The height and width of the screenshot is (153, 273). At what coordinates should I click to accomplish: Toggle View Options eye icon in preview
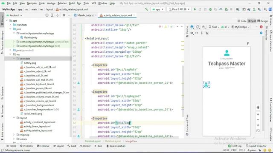192,33
